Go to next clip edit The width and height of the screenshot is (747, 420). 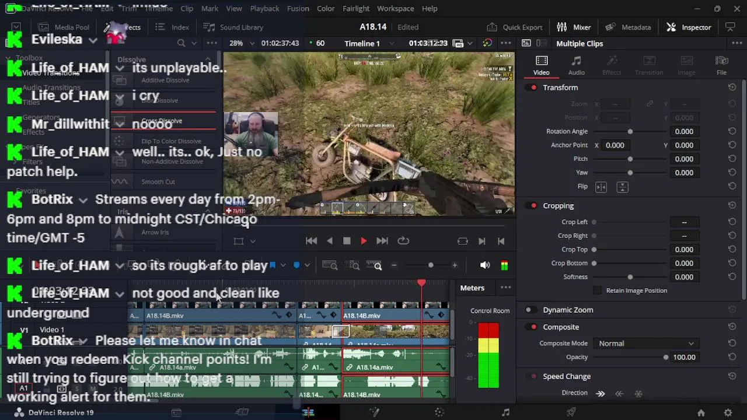[482, 241]
